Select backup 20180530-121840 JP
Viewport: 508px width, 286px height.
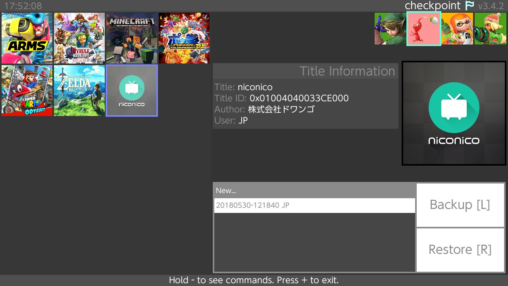click(x=314, y=205)
